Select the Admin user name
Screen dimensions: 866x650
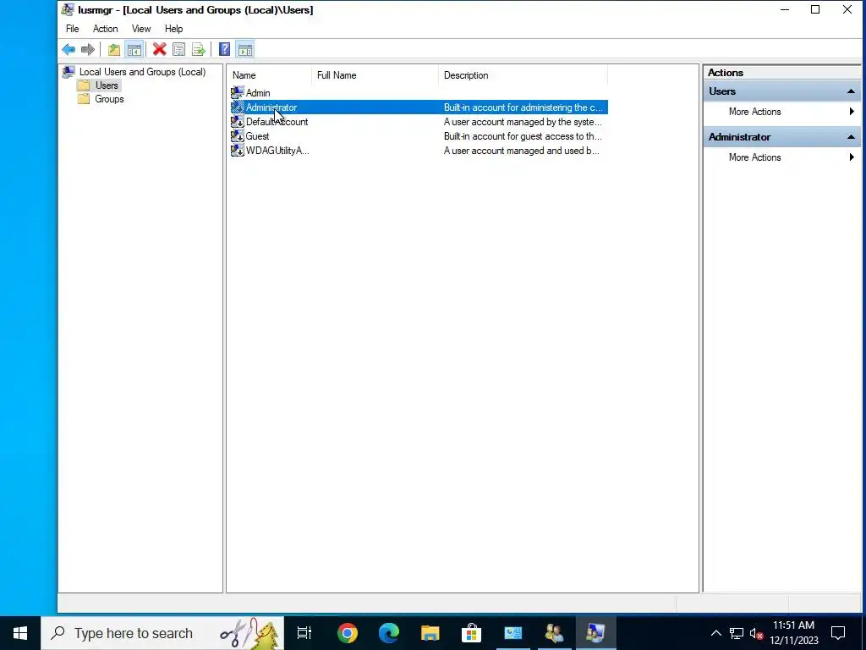(x=258, y=93)
